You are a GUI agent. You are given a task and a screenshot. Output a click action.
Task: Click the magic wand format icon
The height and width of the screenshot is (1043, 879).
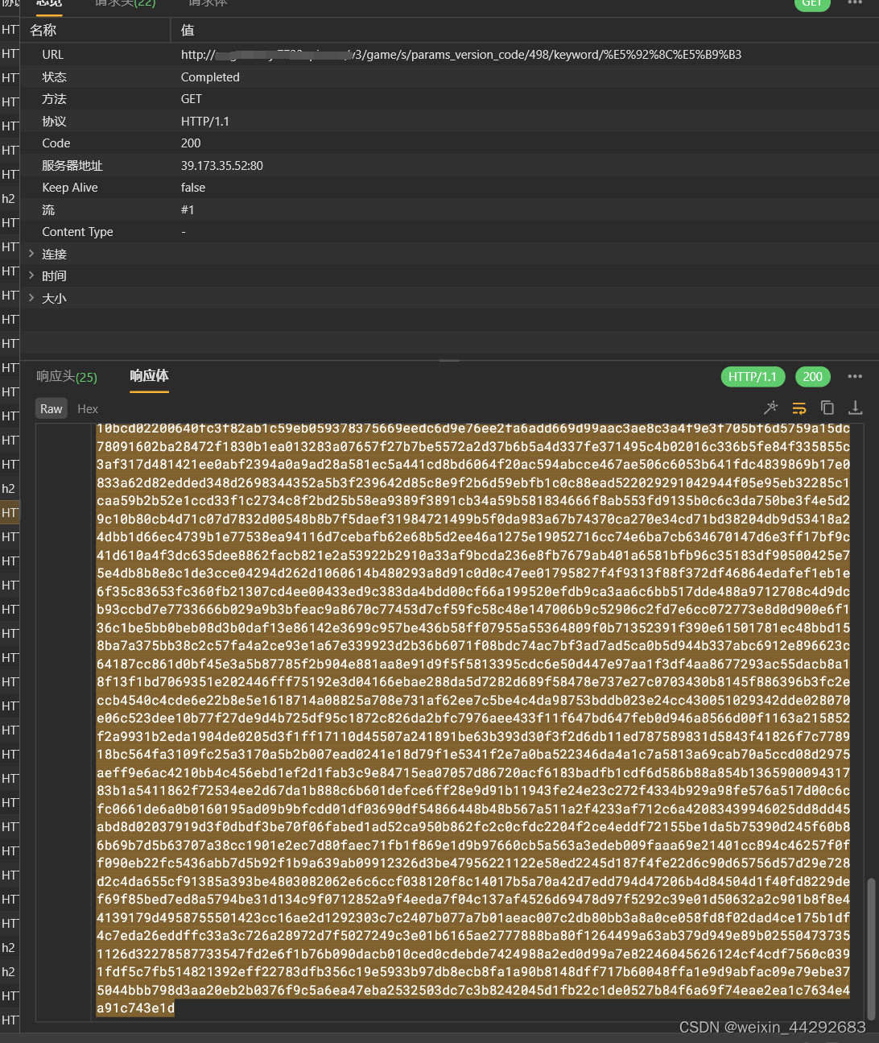pos(771,408)
